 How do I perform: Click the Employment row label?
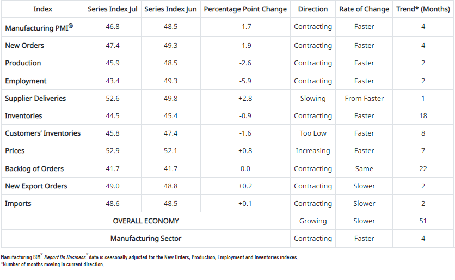coord(26,81)
